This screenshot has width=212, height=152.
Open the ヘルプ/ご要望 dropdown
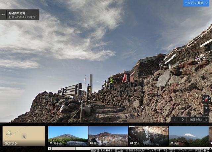[x=196, y=3]
